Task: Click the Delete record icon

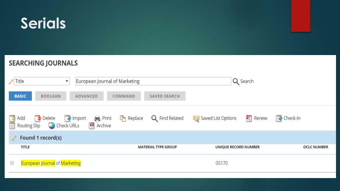Action: coord(38,118)
